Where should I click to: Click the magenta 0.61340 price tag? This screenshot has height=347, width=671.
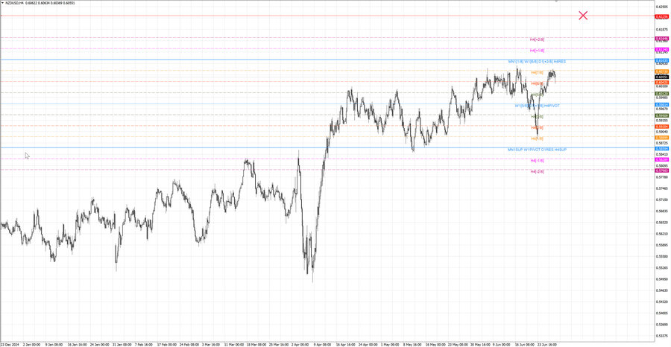coord(661,50)
